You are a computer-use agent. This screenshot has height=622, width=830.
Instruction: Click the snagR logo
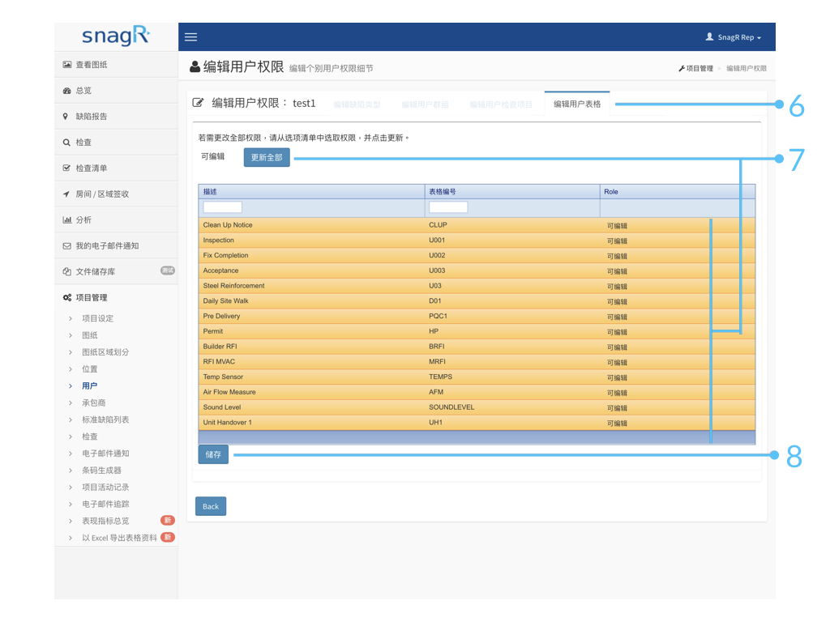coord(116,36)
